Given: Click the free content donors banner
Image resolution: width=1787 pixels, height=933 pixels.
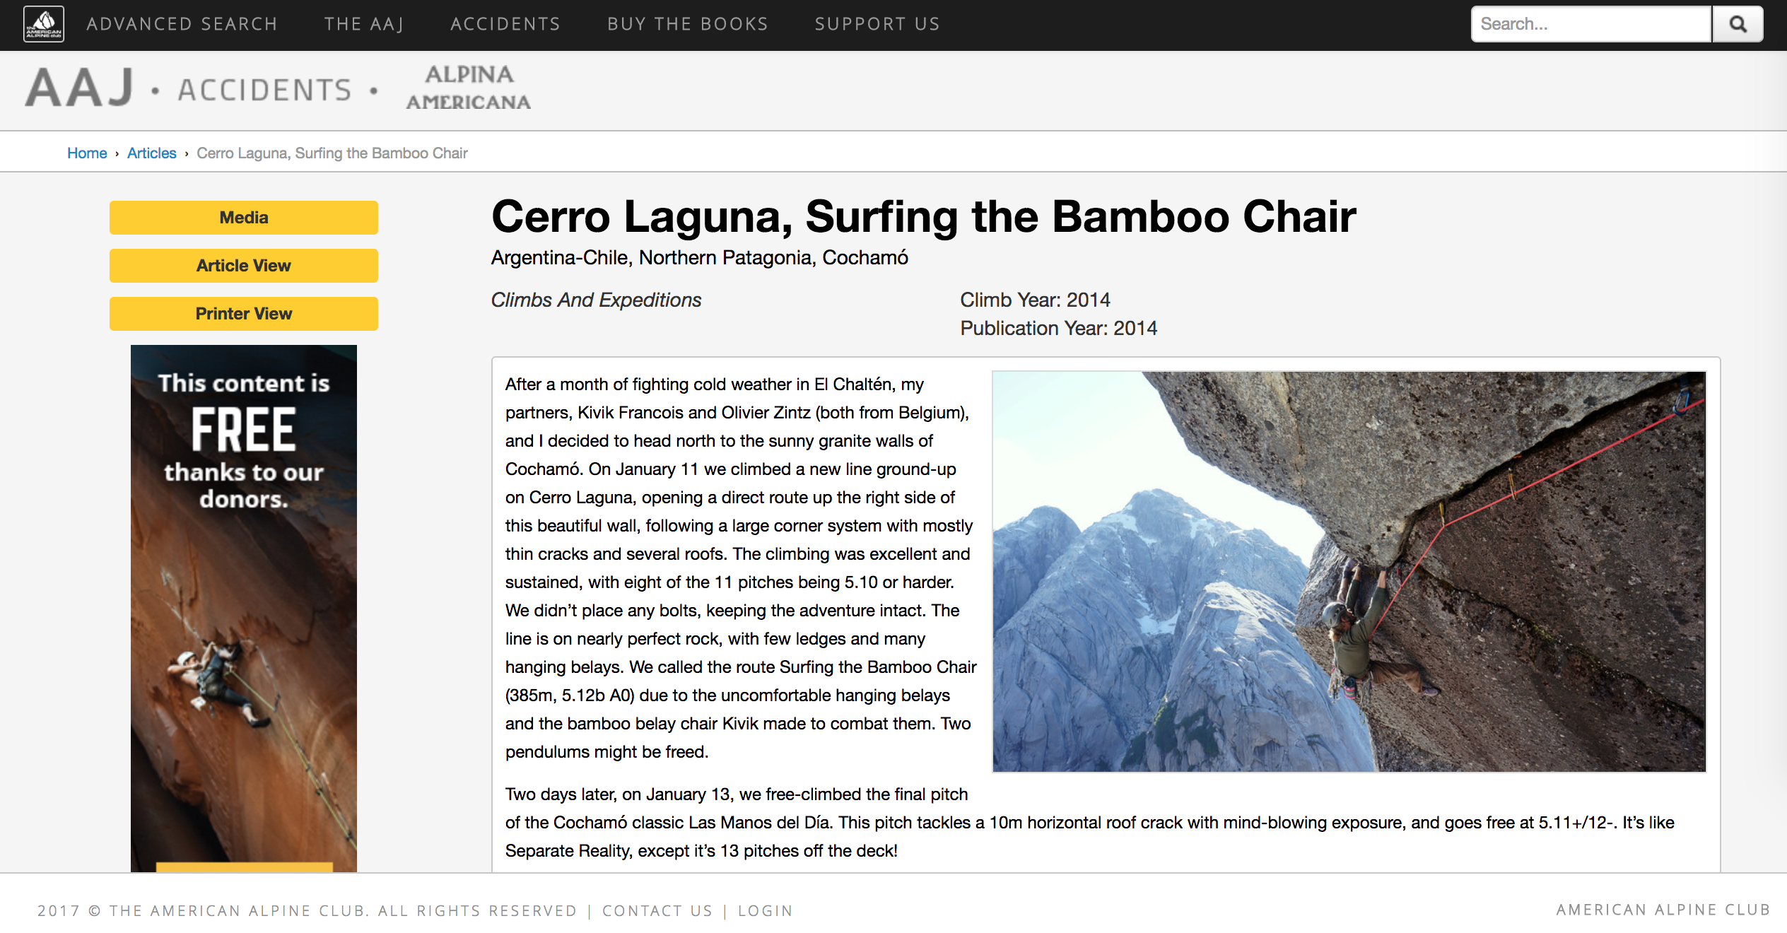Looking at the screenshot, I should (x=243, y=608).
